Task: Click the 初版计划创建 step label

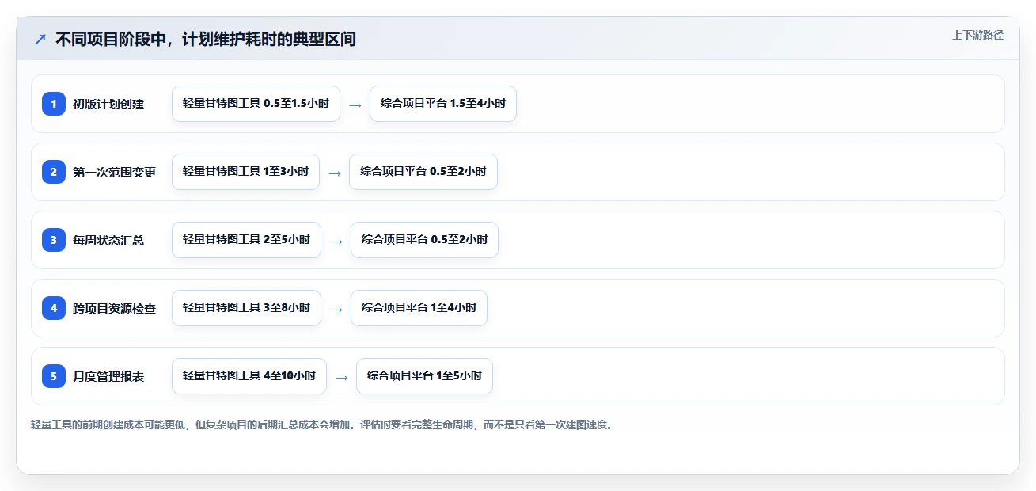Action: coord(108,104)
